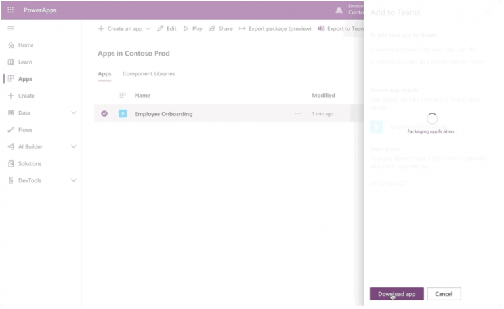Open the notifications bell icon
Screen dimensions: 504x309
(339, 10)
